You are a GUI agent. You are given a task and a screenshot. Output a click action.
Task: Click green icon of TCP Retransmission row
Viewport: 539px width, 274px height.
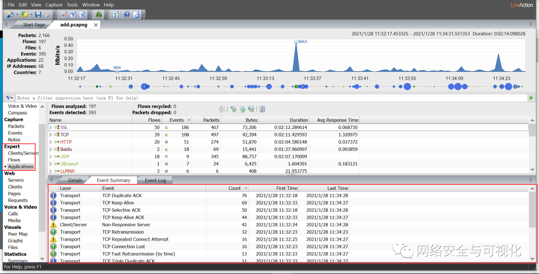[x=53, y=232]
